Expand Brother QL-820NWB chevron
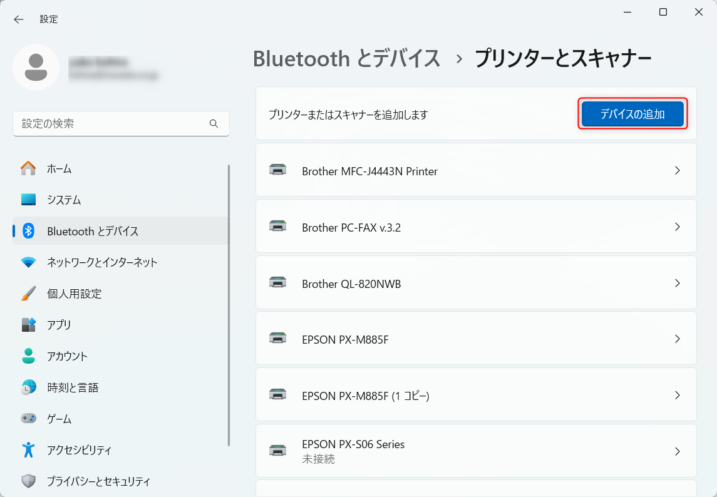This screenshot has width=717, height=497. (677, 283)
